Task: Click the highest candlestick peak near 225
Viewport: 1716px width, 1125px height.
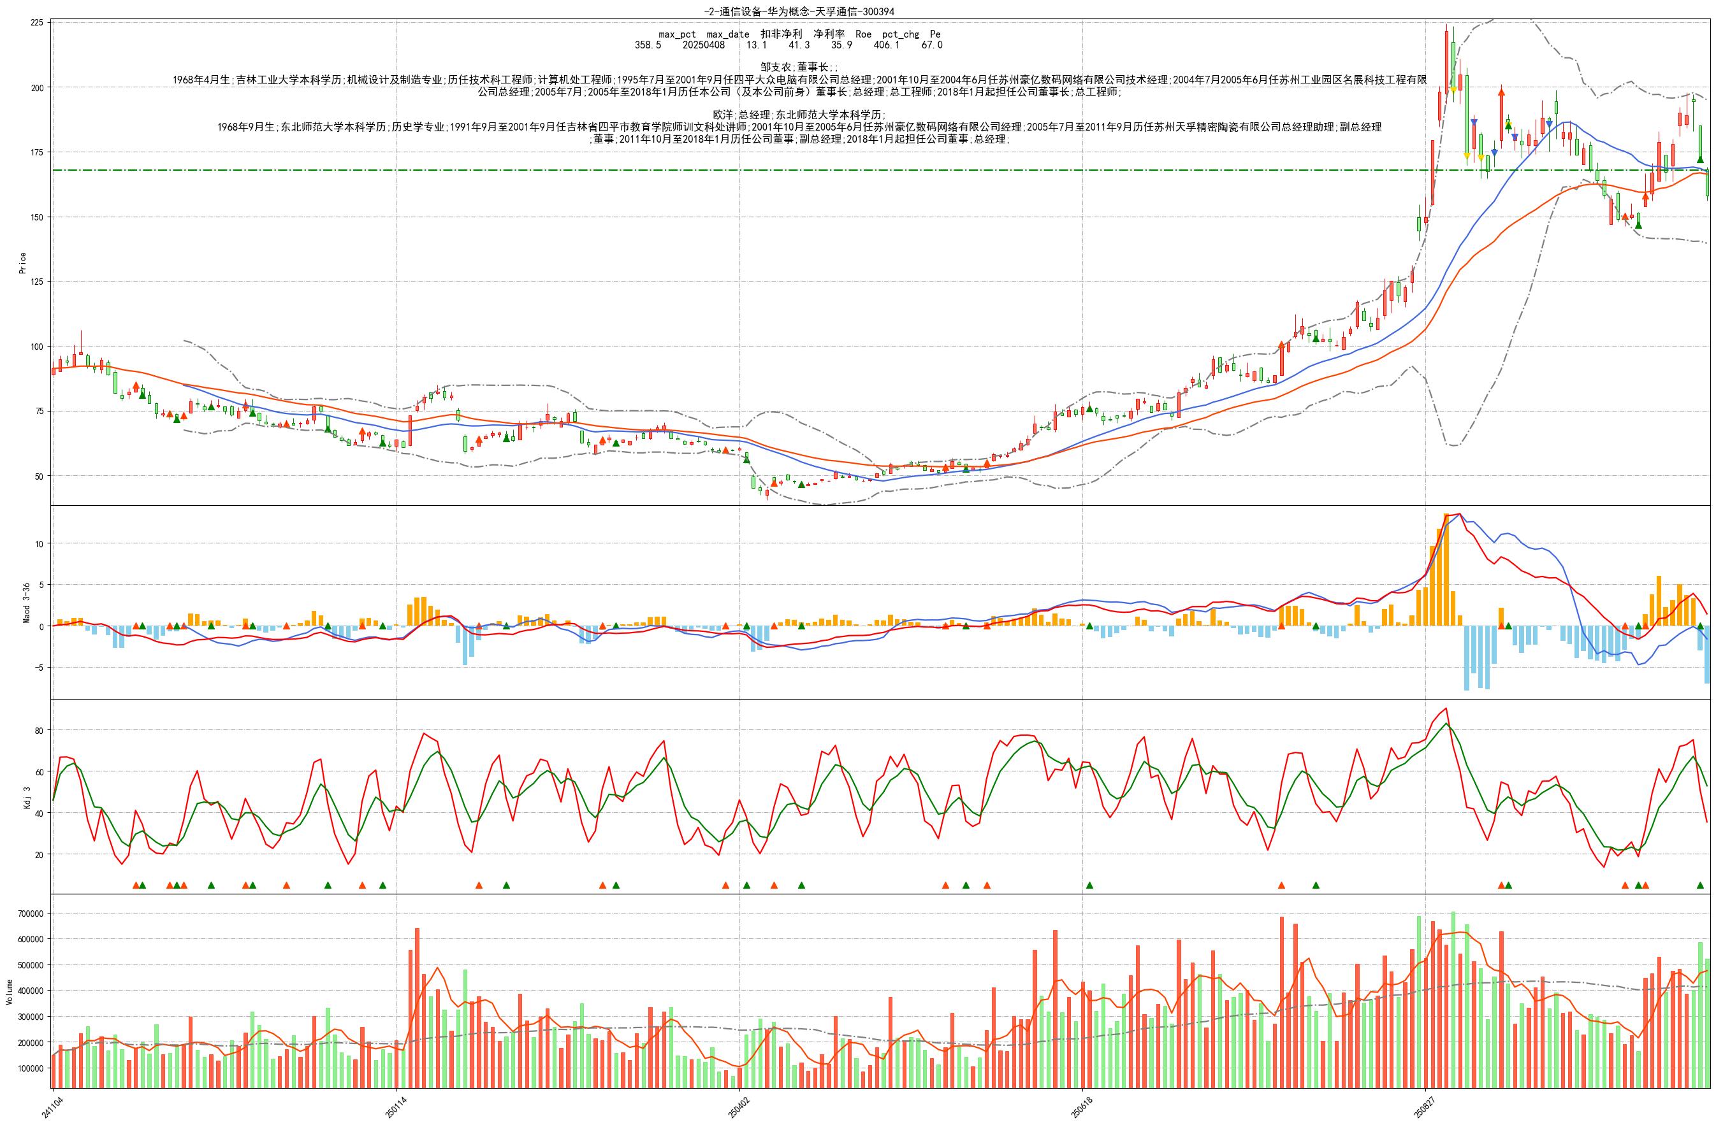Action: [x=1446, y=27]
